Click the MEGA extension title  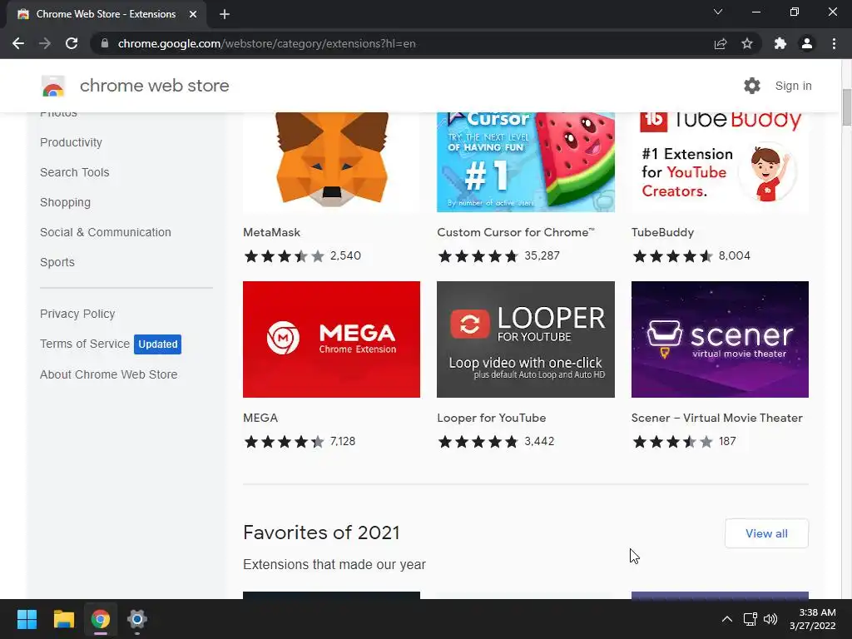260,418
